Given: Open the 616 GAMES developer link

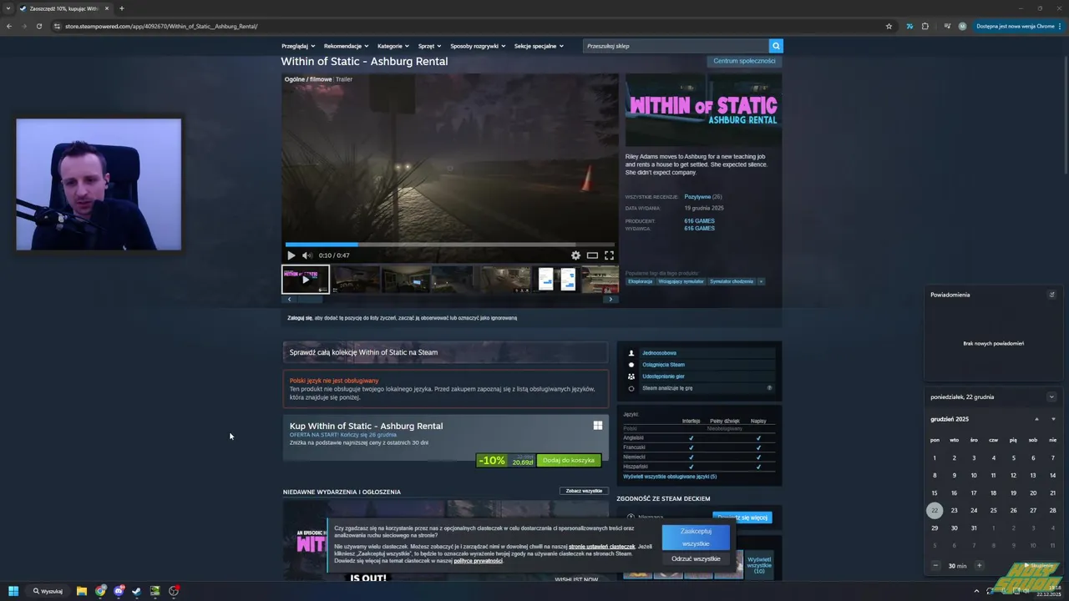Looking at the screenshot, I should click(699, 221).
